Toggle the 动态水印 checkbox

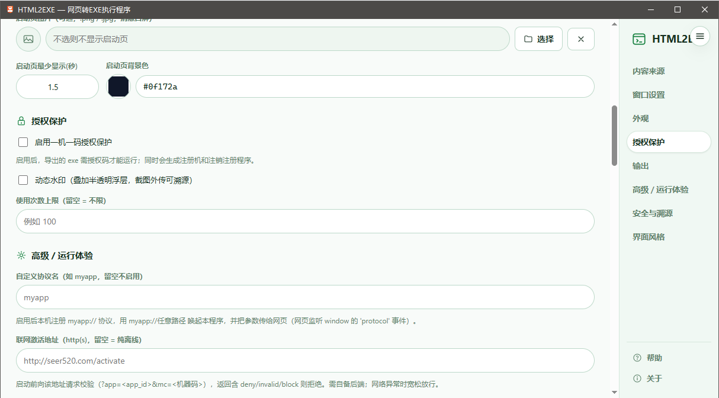point(23,180)
